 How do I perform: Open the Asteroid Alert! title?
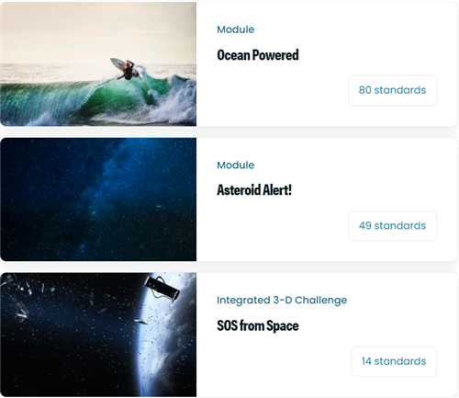click(254, 190)
